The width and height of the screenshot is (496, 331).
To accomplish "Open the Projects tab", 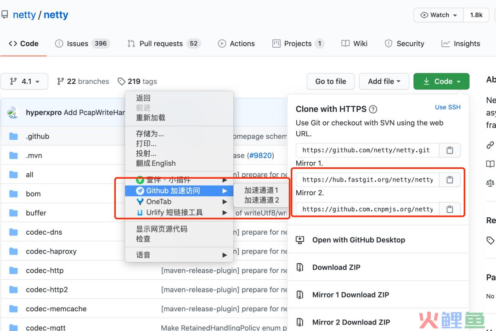I will (x=298, y=44).
